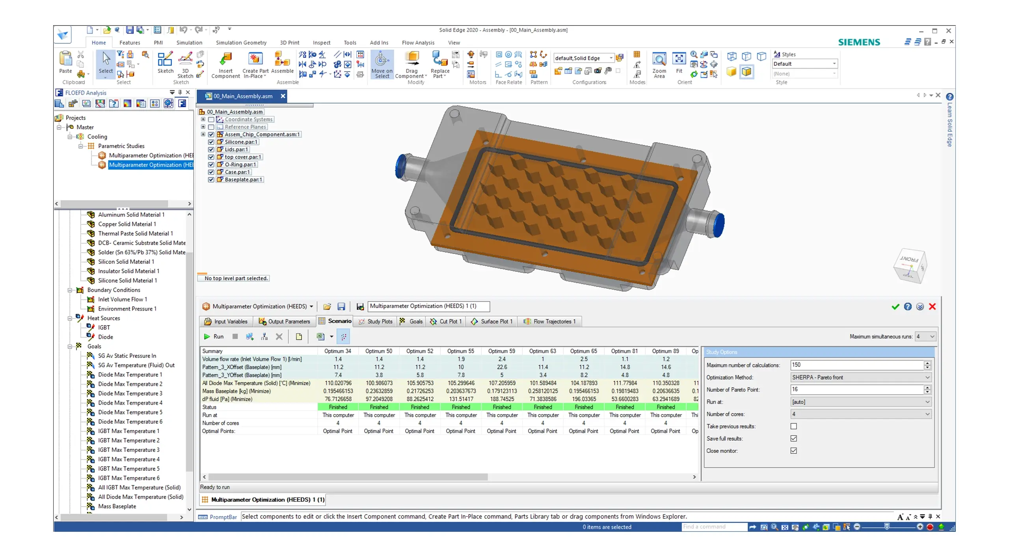
Task: Click the Paste icon in Clipboard group
Action: 65,59
